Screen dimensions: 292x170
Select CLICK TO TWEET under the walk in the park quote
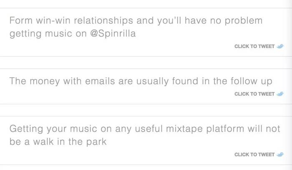tap(254, 155)
